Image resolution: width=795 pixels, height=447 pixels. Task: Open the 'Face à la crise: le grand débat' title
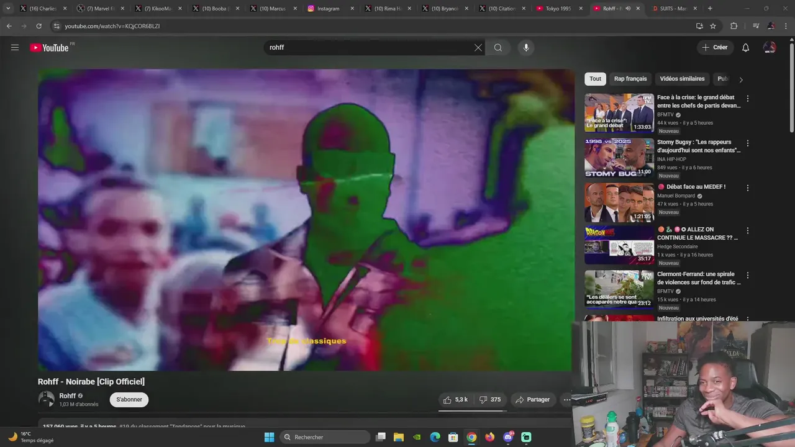coord(699,101)
